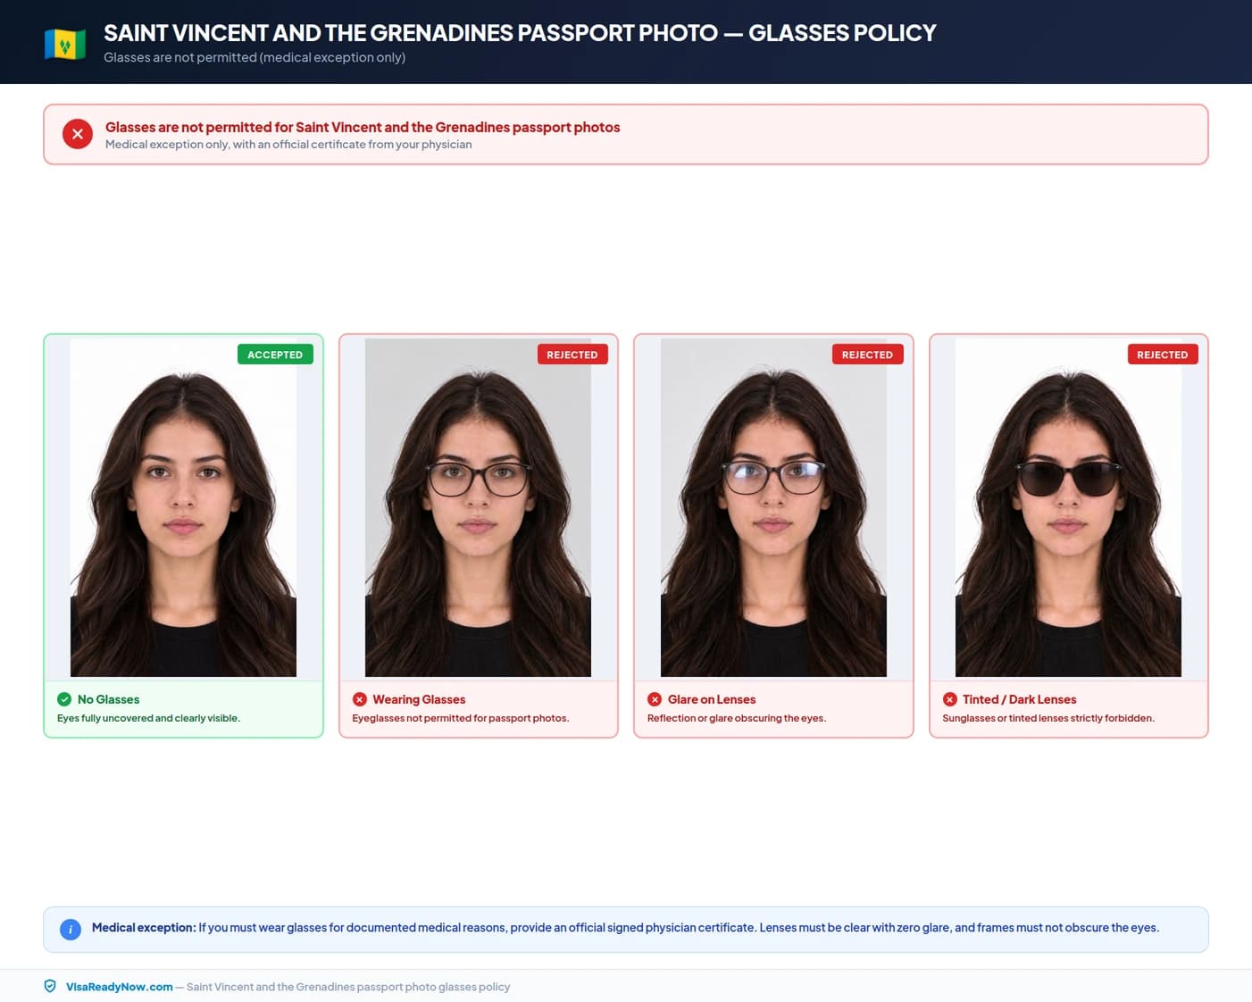Viewport: 1252px width, 1002px height.
Task: Click the Saint Vincent flag icon
Action: 65,44
